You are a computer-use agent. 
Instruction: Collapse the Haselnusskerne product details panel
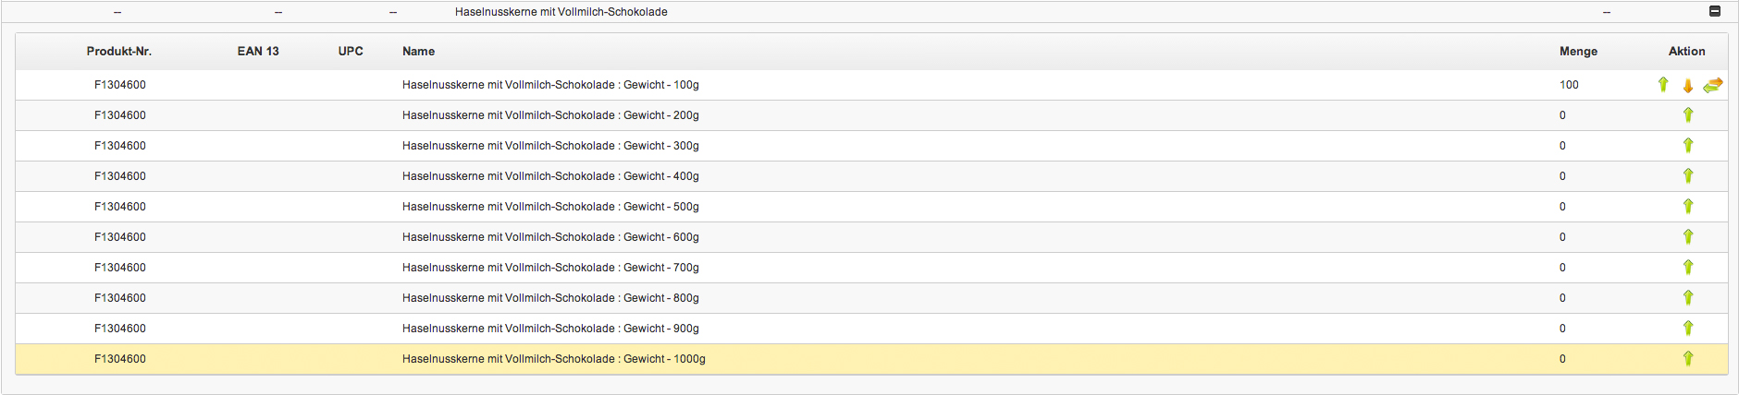coord(1714,11)
